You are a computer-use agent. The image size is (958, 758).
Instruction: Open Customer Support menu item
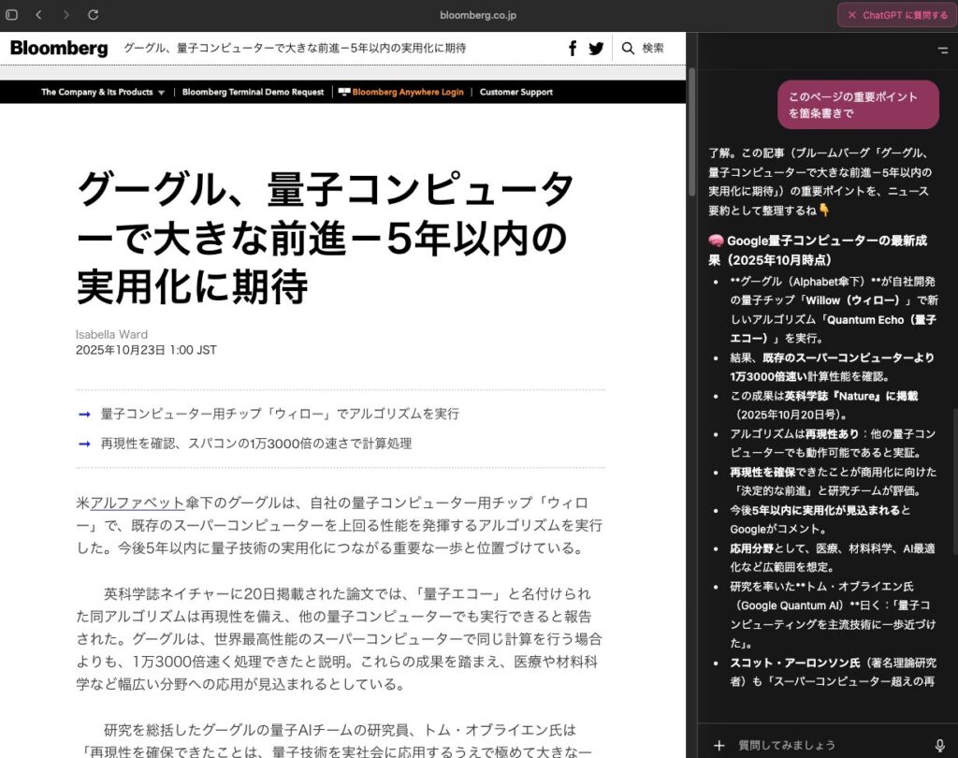click(x=515, y=93)
